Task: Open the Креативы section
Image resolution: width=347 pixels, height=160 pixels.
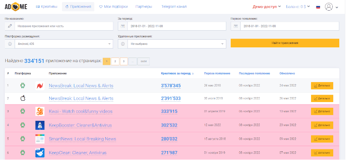Action: pyautogui.click(x=46, y=7)
